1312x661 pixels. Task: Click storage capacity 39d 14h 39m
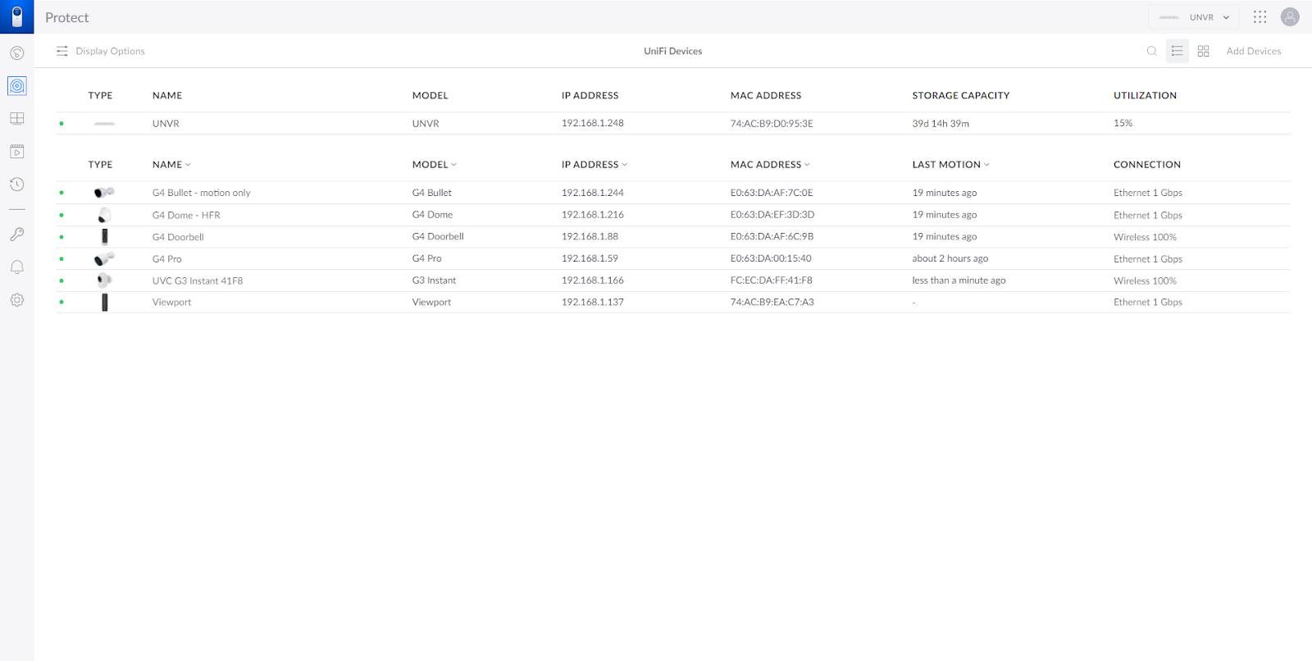pos(941,124)
